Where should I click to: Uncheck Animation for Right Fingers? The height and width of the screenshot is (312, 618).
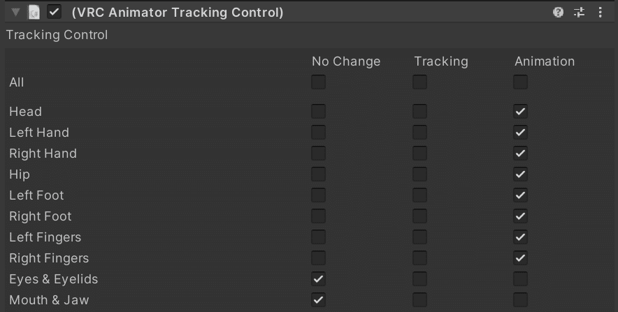(520, 258)
